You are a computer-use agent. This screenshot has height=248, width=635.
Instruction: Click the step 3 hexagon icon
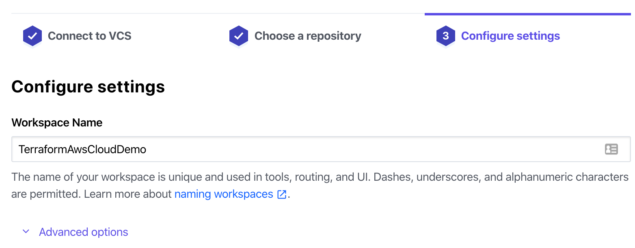tap(445, 36)
